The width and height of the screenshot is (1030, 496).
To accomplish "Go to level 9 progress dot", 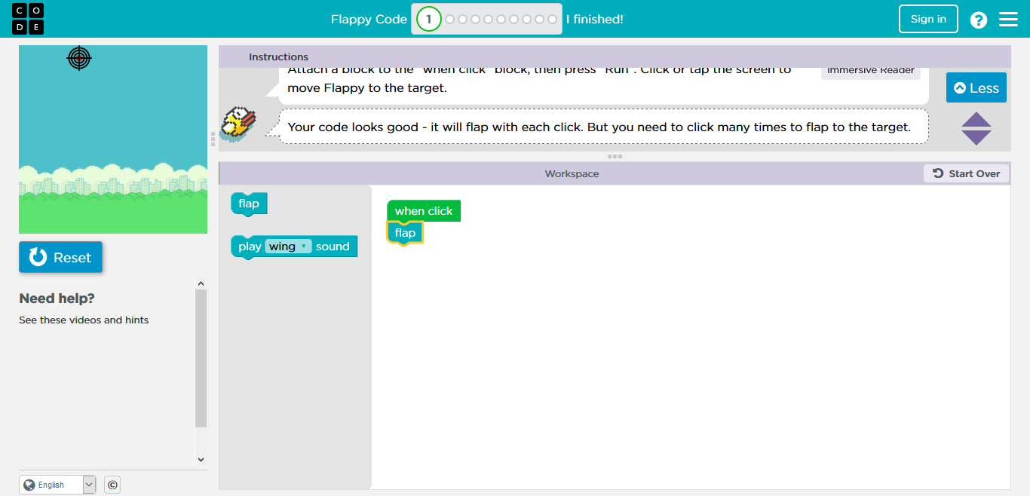I will [540, 20].
